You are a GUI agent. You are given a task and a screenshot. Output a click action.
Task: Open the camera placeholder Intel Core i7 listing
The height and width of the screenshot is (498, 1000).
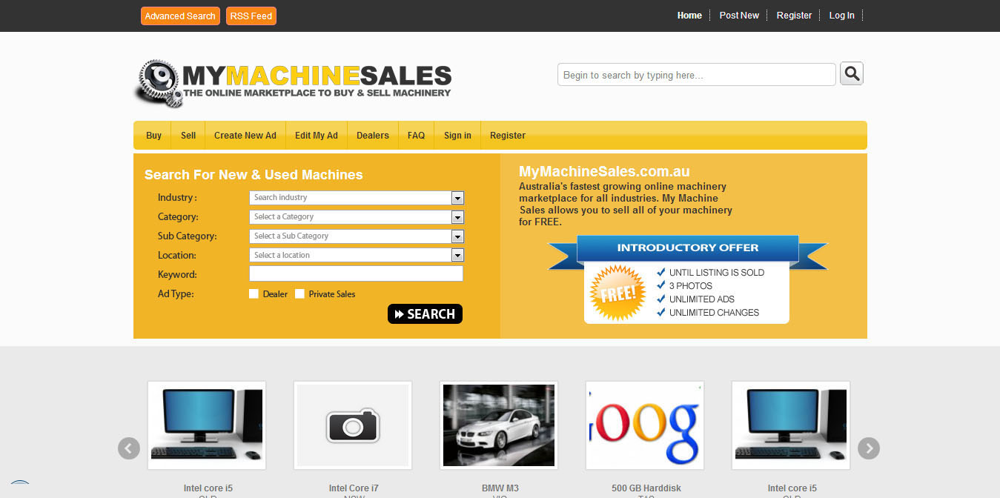(x=353, y=425)
